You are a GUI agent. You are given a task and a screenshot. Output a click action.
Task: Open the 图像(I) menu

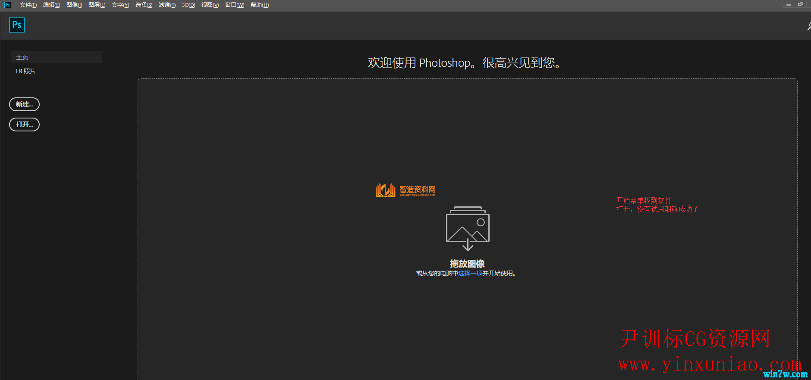[74, 5]
